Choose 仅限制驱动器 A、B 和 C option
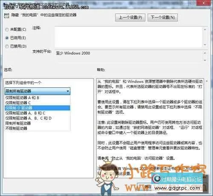Viewport: 213px width, 196px height. pos(37,113)
